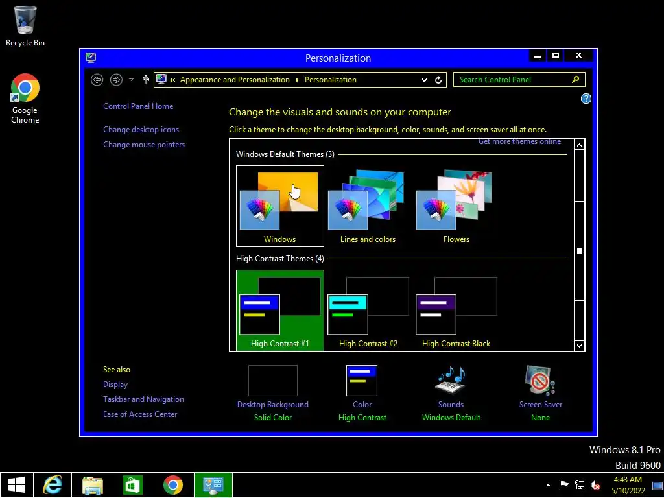Image resolution: width=664 pixels, height=498 pixels.
Task: Launch Internet Explorer from taskbar
Action: (53, 485)
